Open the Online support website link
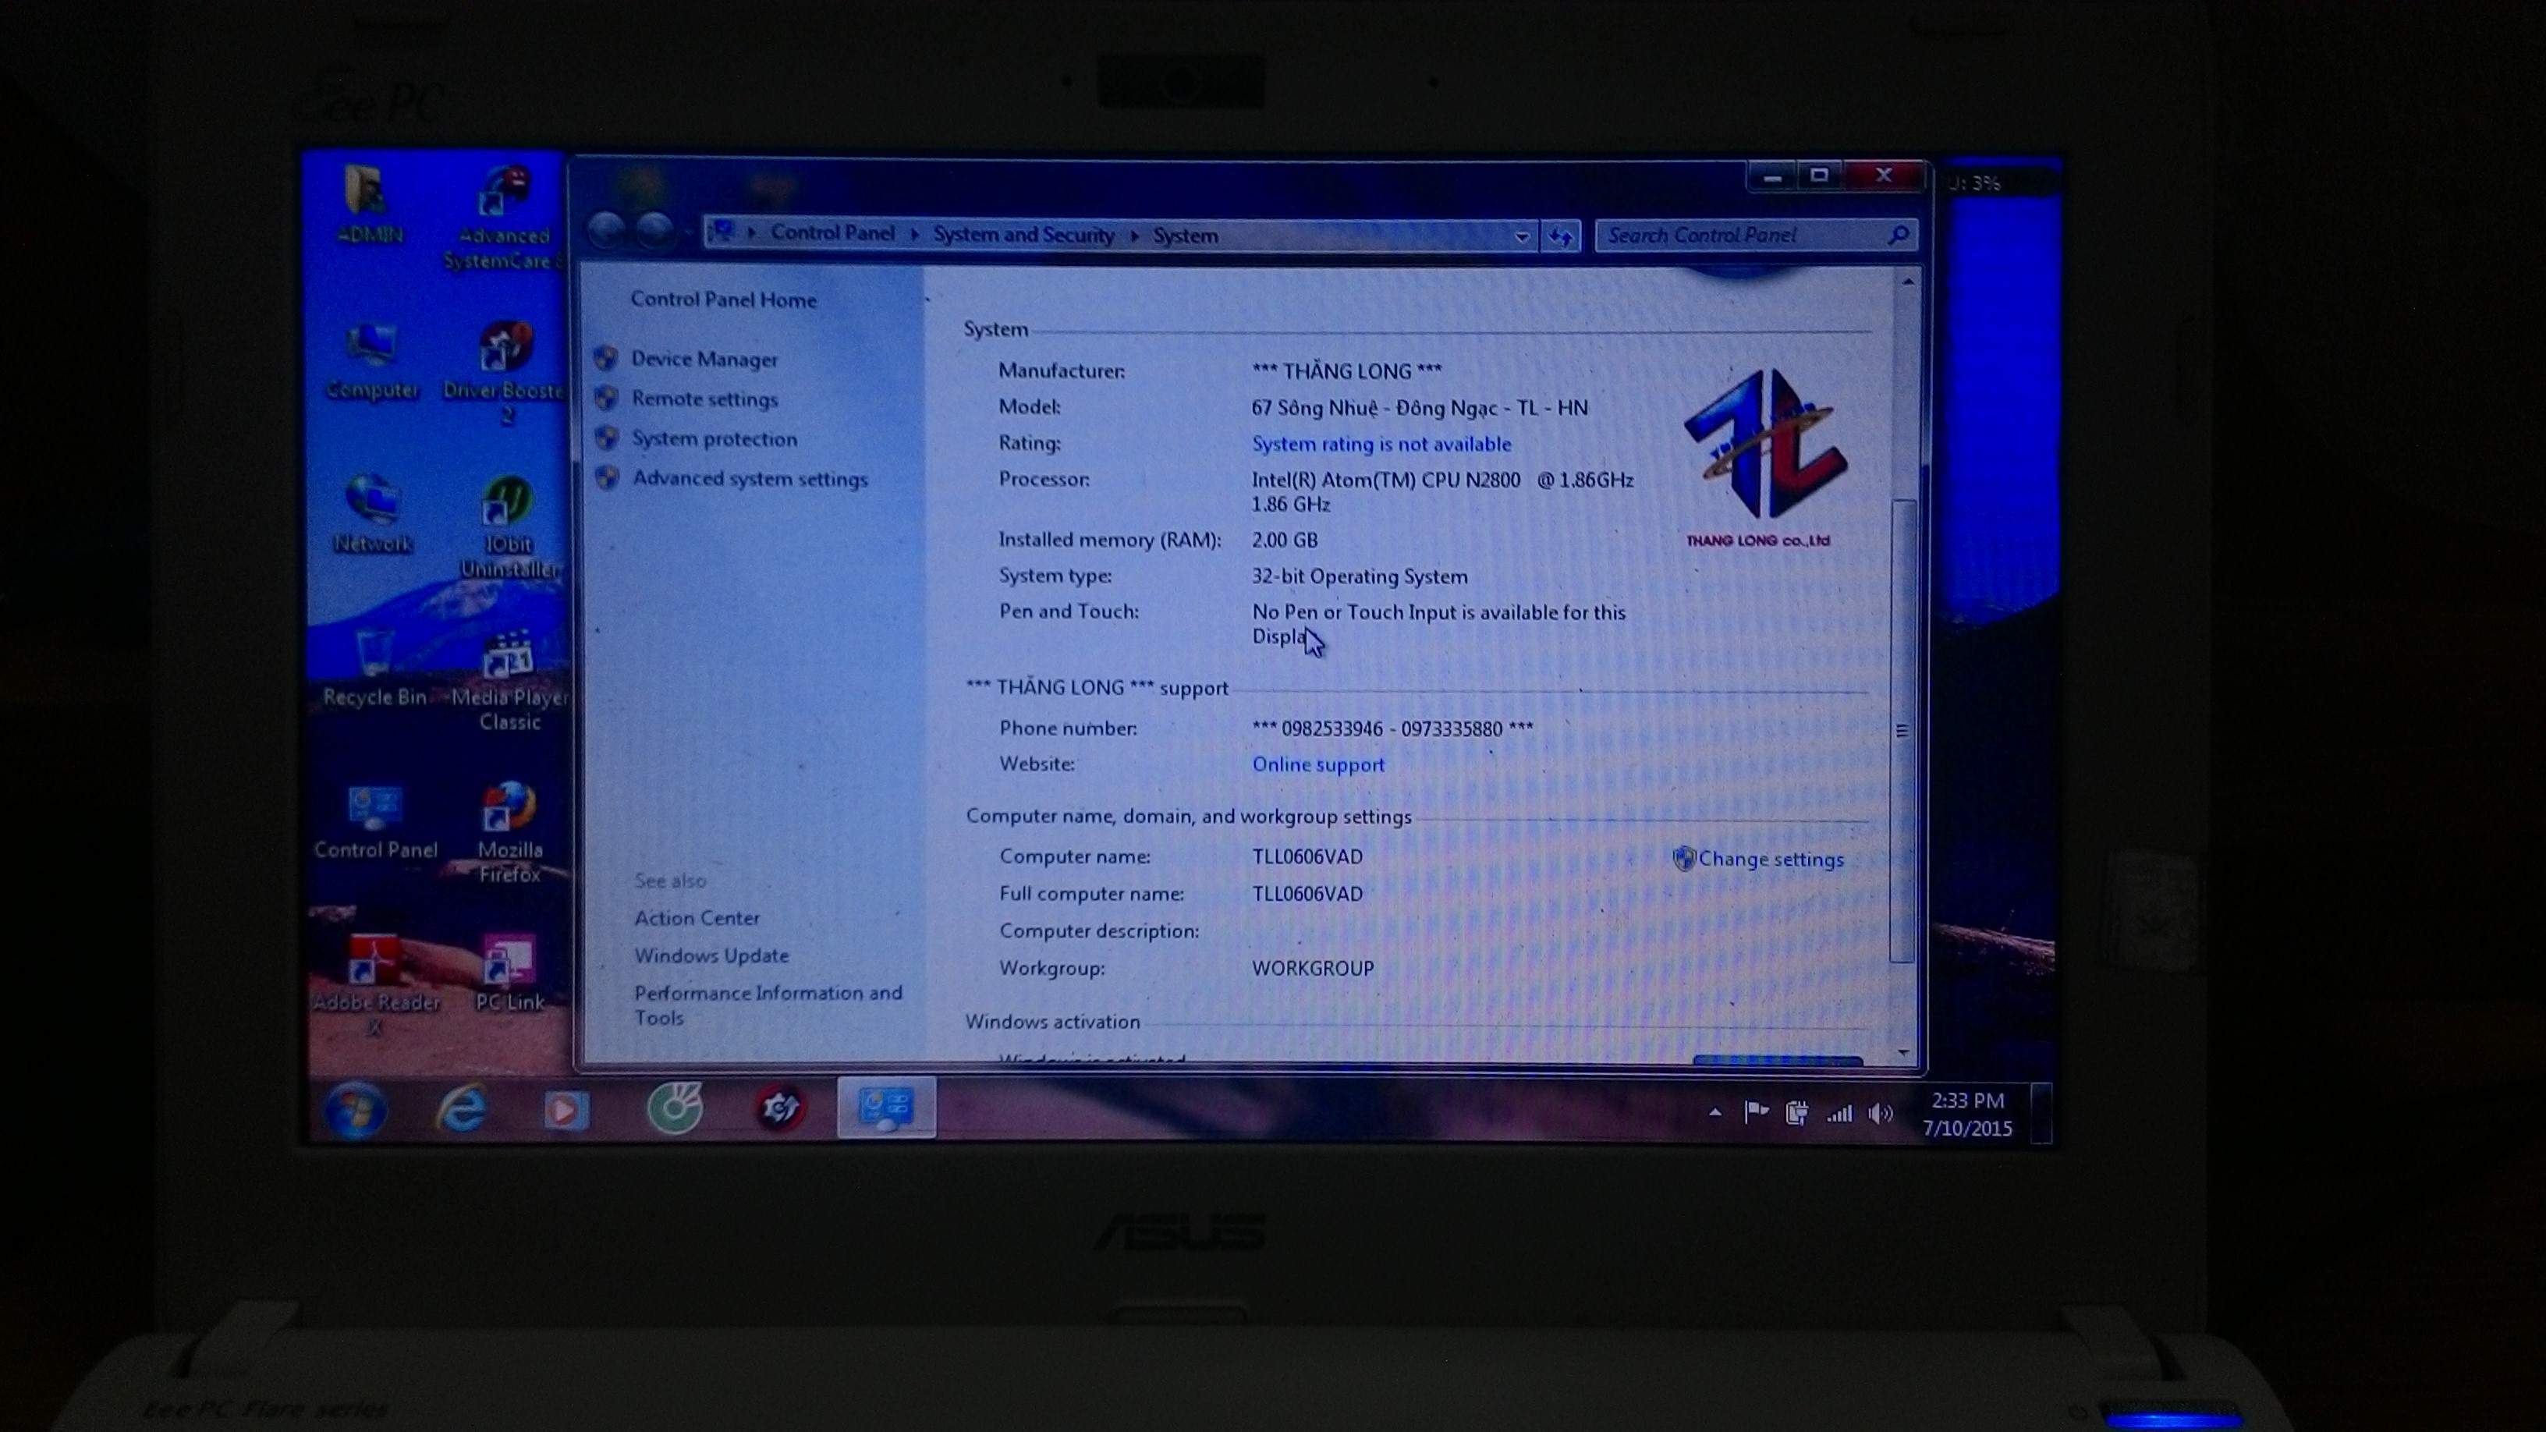This screenshot has width=2546, height=1432. pos(1317,764)
